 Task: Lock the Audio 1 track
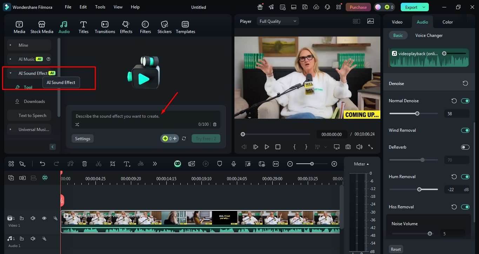point(22,239)
